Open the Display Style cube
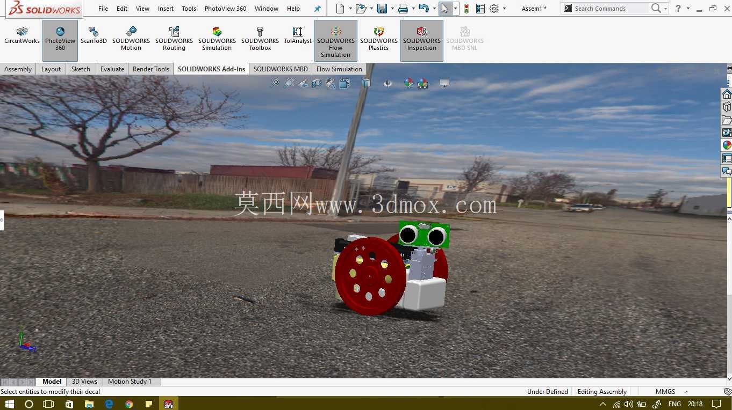Image resolution: width=732 pixels, height=410 pixels. pos(366,83)
